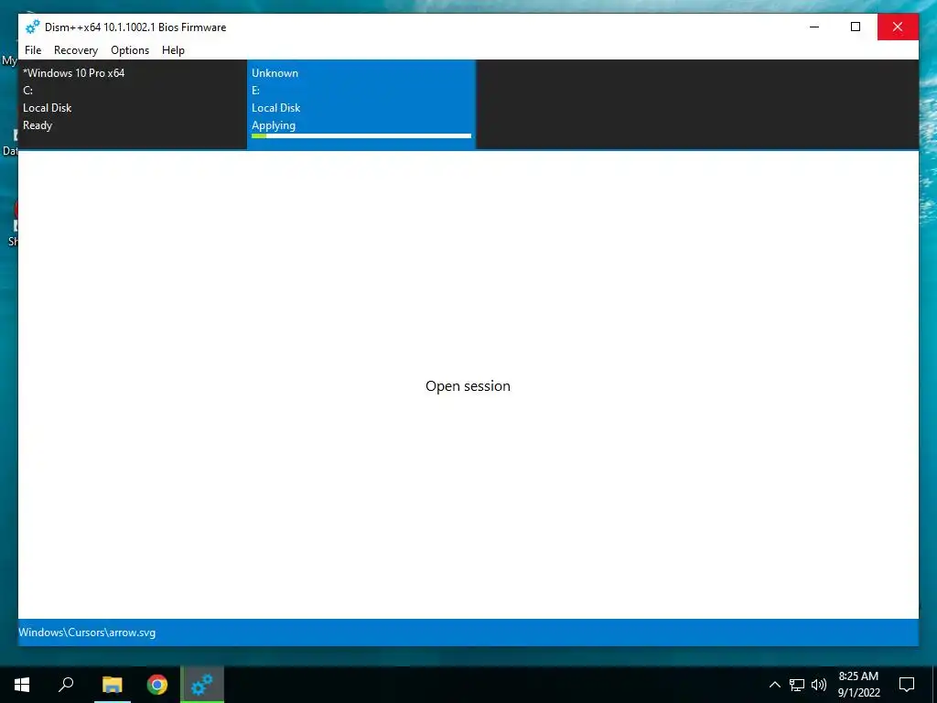This screenshot has width=937, height=703.
Task: Open the Options menu
Action: click(130, 50)
